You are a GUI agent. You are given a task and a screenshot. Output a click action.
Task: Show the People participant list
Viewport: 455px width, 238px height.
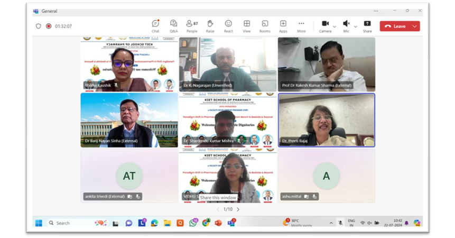point(191,26)
